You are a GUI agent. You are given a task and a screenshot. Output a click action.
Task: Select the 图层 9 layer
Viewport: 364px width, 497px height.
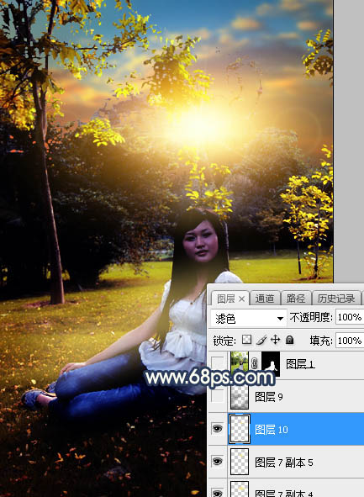click(295, 397)
